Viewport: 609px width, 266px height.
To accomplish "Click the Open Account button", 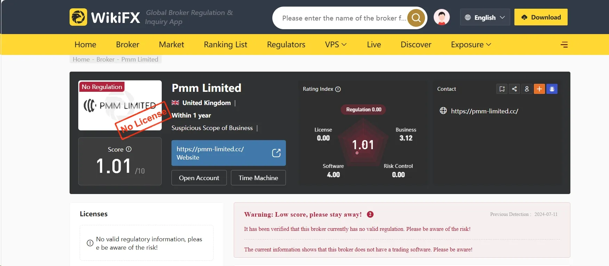I will (x=199, y=178).
